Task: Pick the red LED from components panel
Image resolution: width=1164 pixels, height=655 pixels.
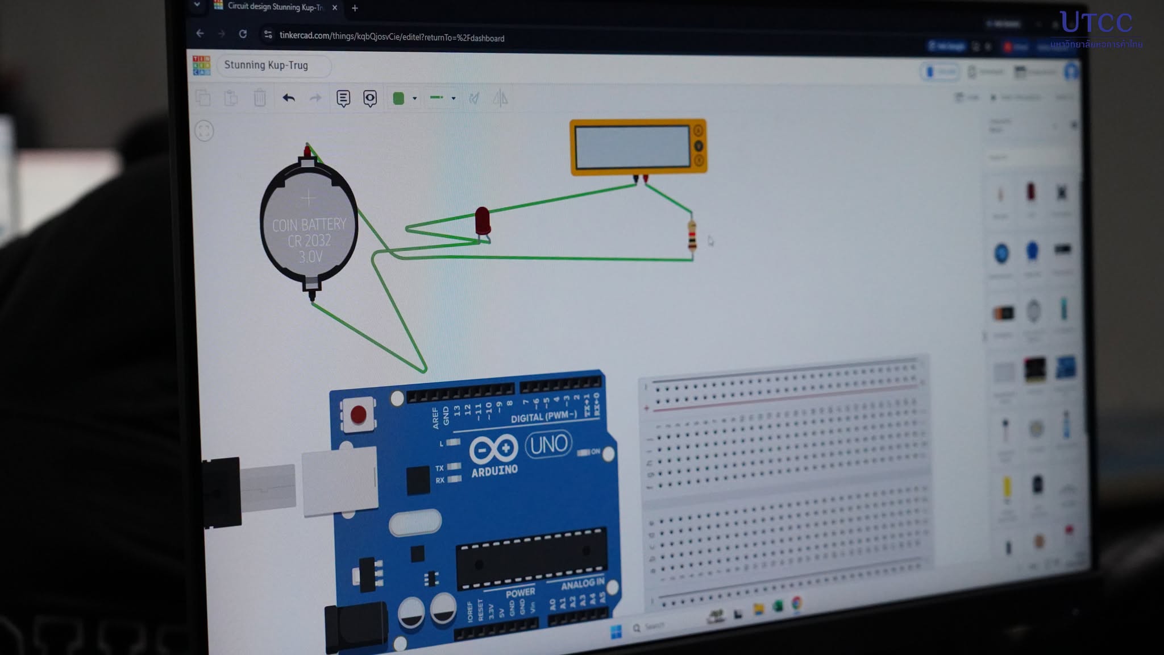Action: coord(1031,193)
